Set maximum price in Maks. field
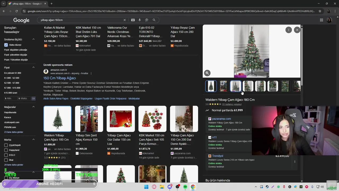The height and width of the screenshot is (191, 339). 24,98
